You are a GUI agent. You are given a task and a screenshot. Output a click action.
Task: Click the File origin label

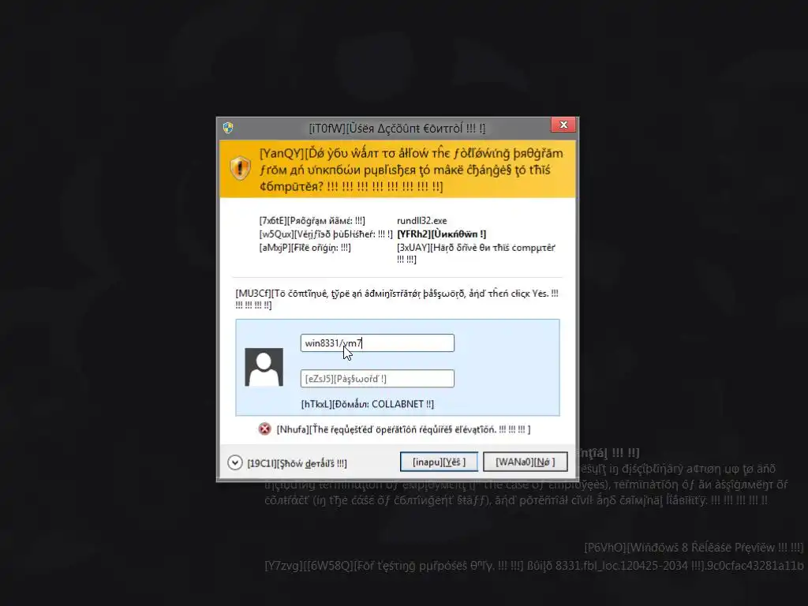click(x=305, y=247)
